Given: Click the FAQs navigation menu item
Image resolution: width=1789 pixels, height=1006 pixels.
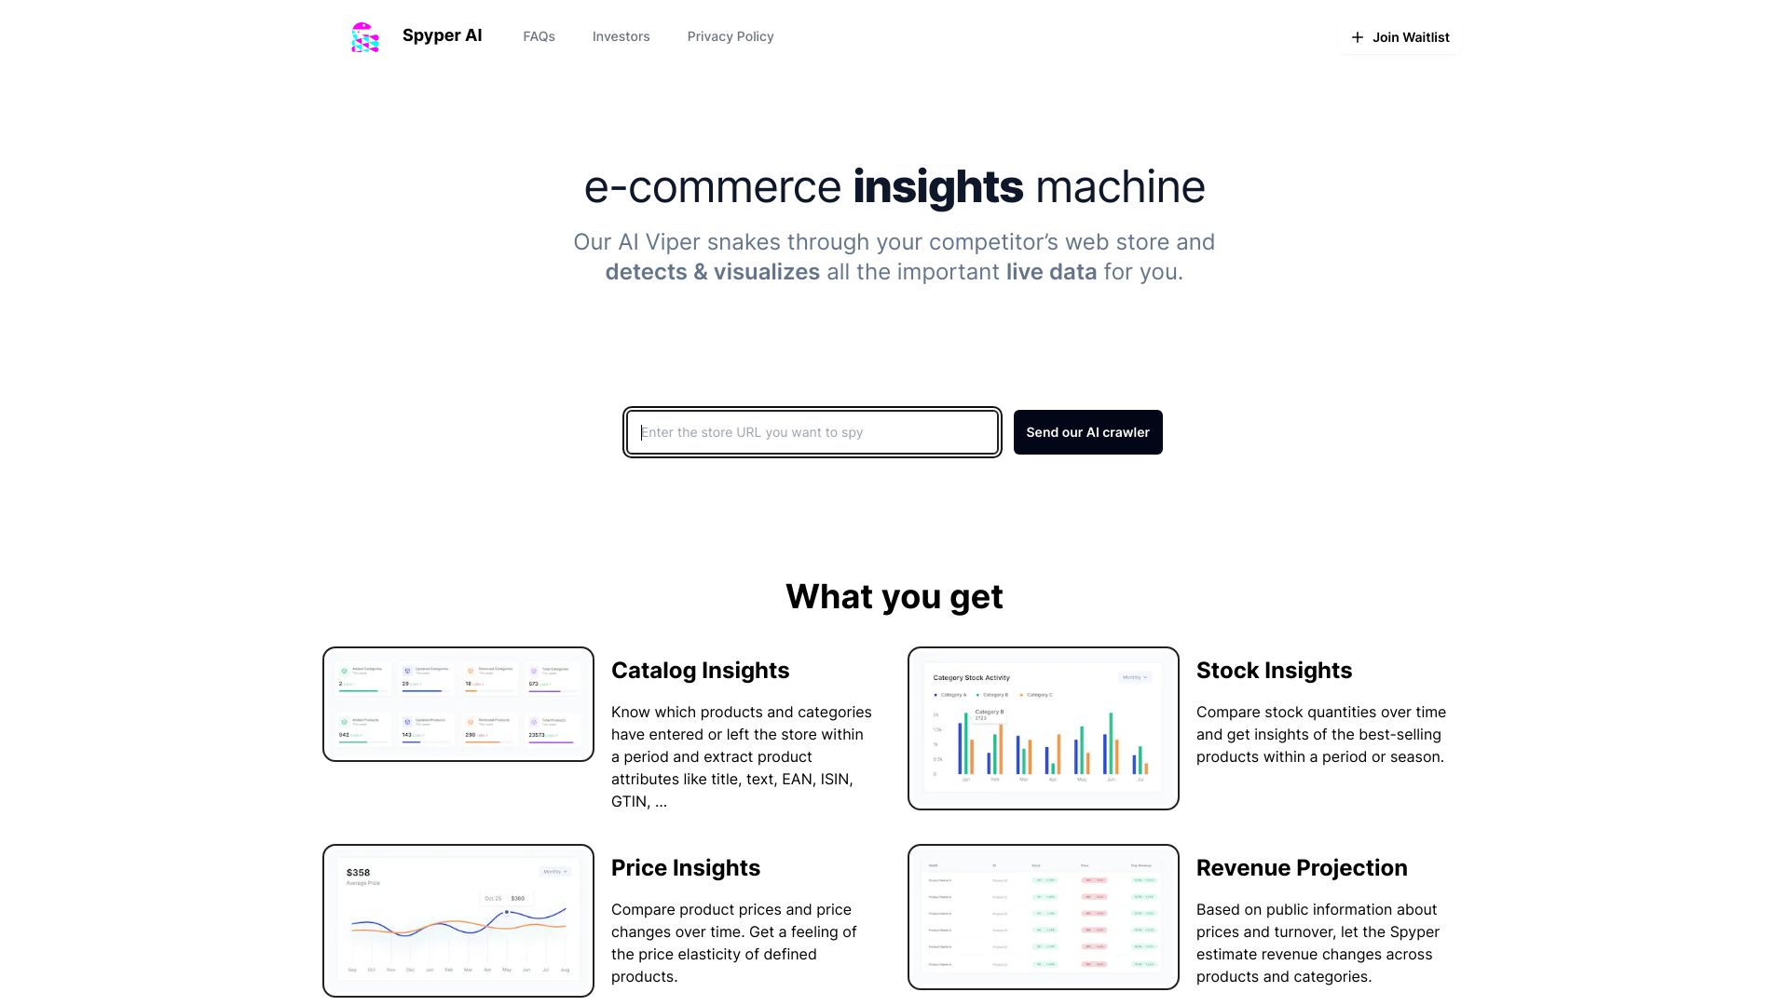Looking at the screenshot, I should pyautogui.click(x=539, y=35).
